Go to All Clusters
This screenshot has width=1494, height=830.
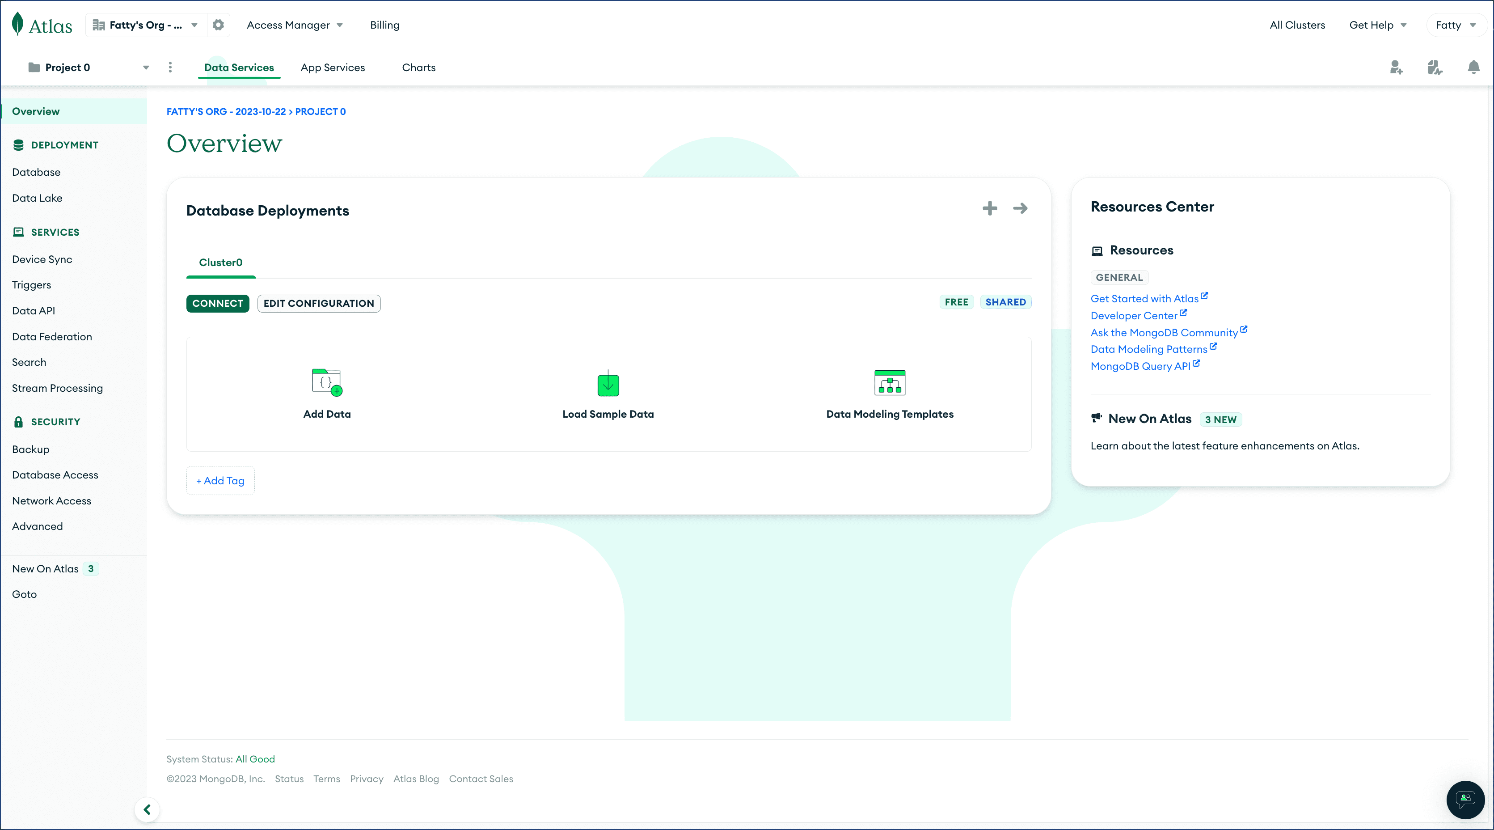point(1297,25)
